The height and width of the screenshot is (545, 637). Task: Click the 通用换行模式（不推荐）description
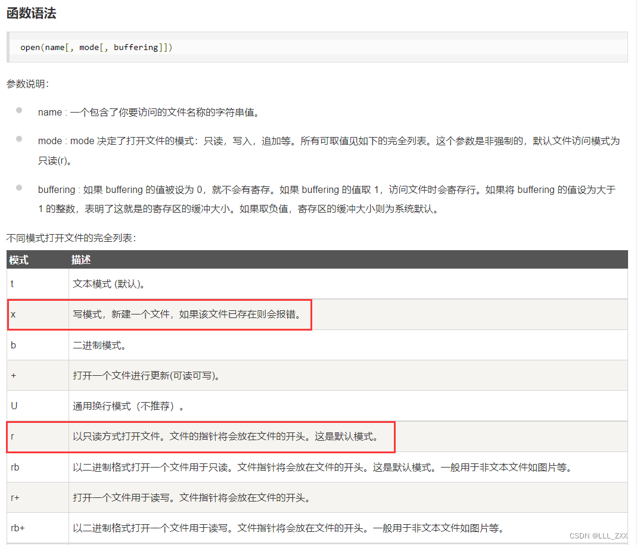click(128, 406)
